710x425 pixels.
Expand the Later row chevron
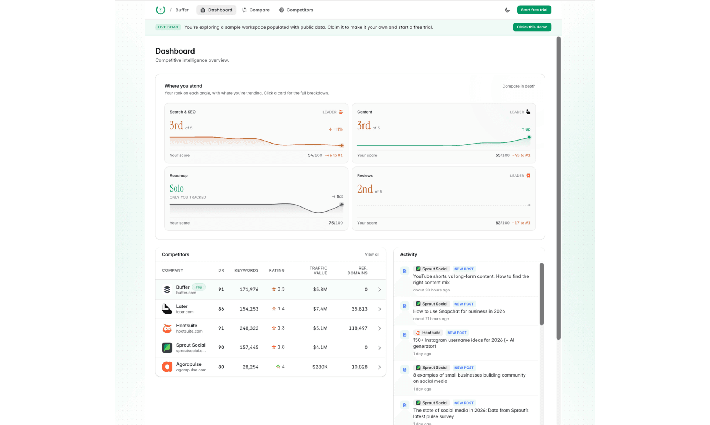click(379, 309)
